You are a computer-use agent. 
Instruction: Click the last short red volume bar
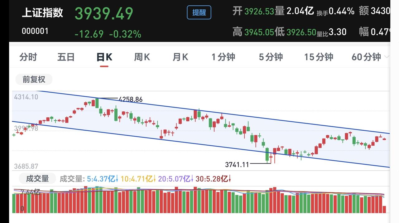[x=384, y=210]
